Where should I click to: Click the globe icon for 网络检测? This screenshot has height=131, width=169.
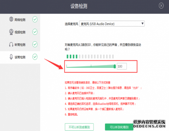(x=11, y=19)
